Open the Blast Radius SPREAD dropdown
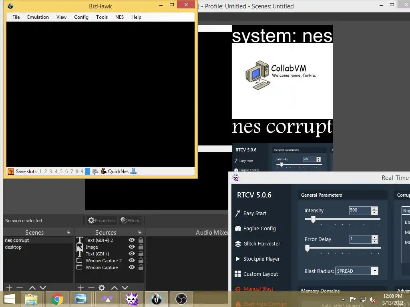Screen dimensions: 410x307 pos(375,271)
